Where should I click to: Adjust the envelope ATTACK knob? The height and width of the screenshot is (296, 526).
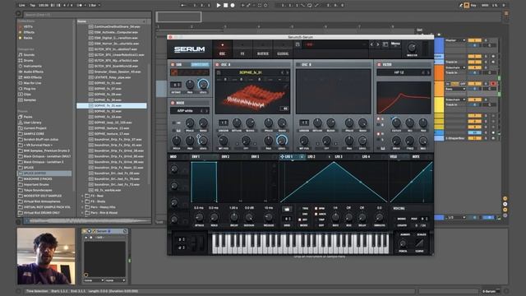point(199,217)
